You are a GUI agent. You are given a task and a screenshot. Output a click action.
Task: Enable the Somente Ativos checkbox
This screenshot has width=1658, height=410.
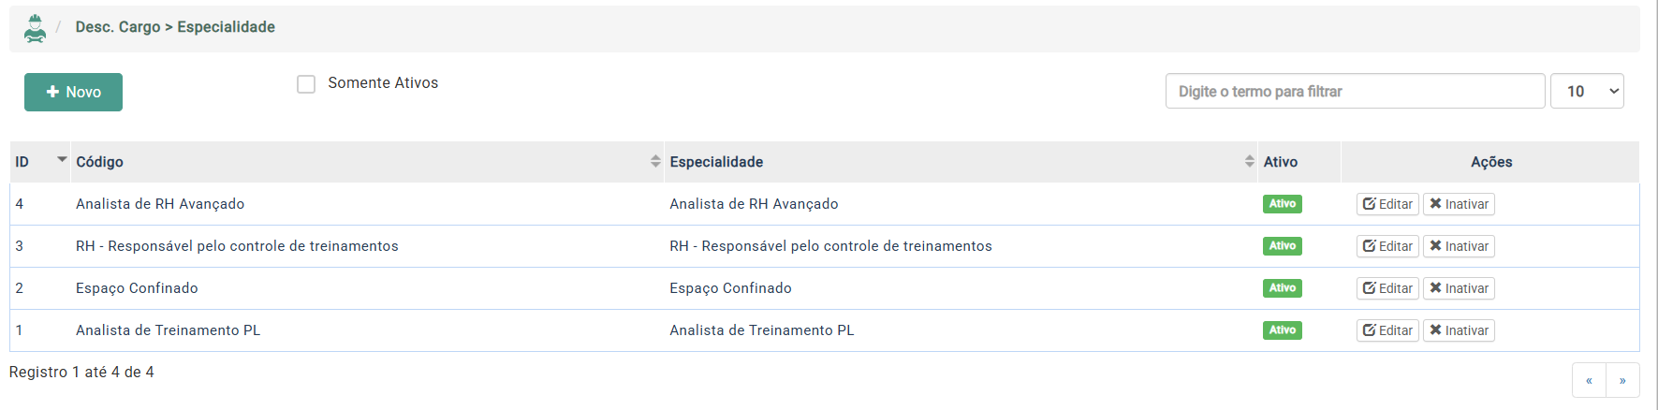[306, 84]
